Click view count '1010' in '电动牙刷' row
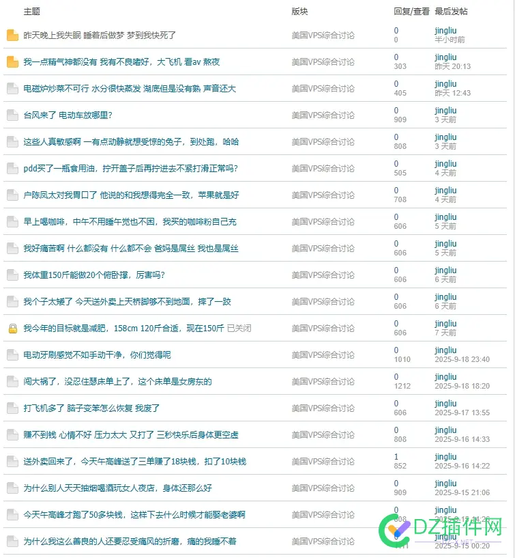This screenshot has width=515, height=558. coord(402,359)
